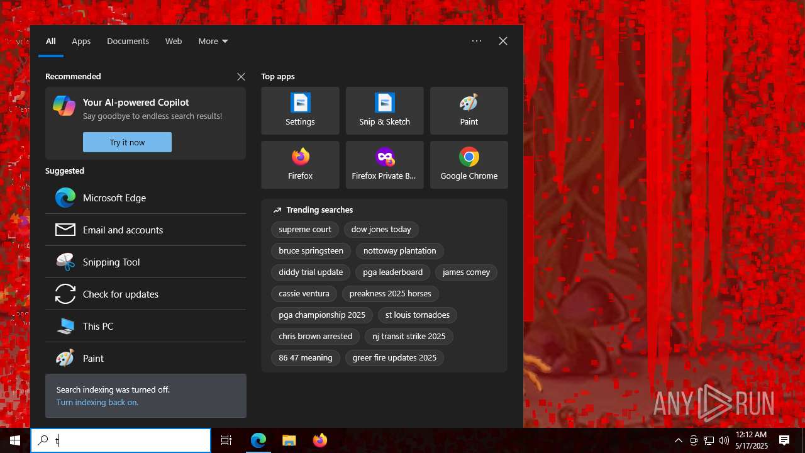
Task: Launch Snipping Tool suggestion
Action: pos(145,262)
